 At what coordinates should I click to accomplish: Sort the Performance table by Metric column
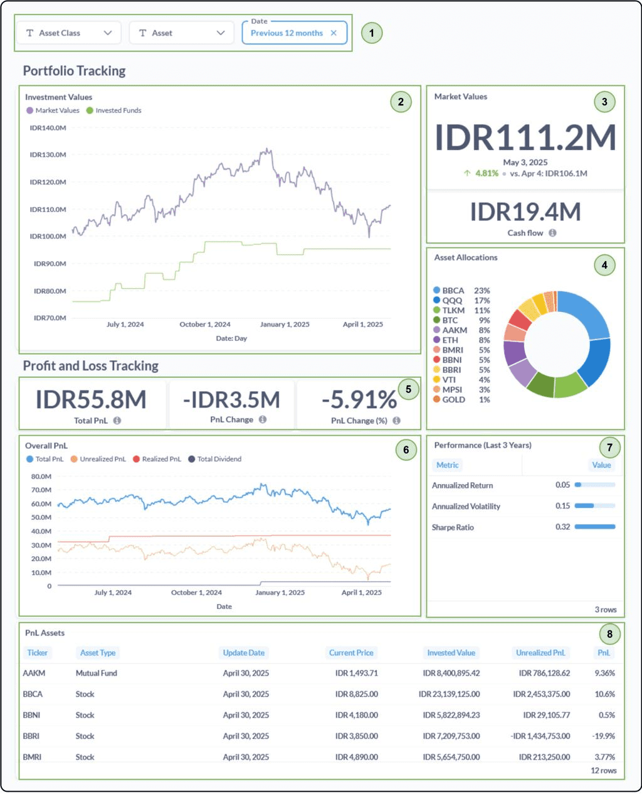447,465
